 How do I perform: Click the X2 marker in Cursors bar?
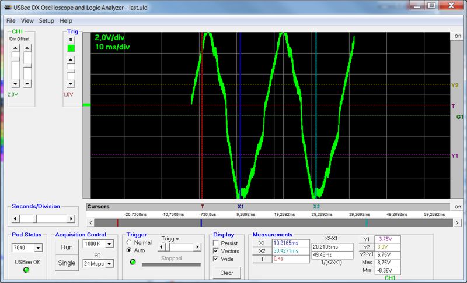pos(316,207)
